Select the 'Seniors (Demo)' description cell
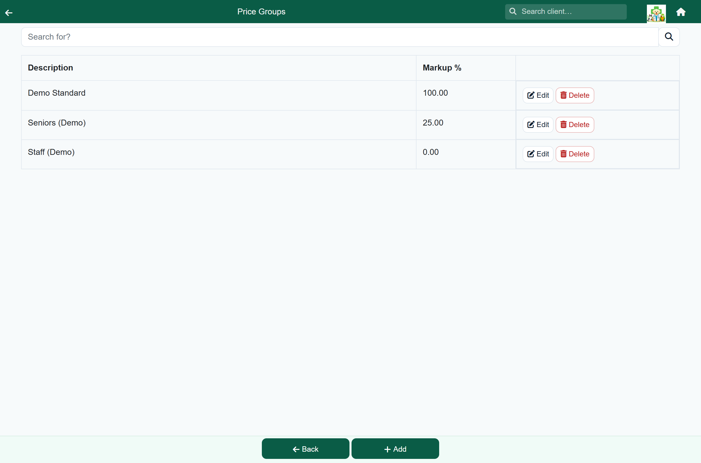 (x=219, y=125)
